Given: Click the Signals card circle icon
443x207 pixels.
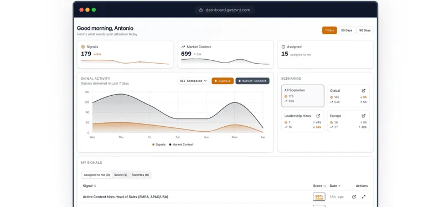Looking at the screenshot, I should tap(83, 47).
